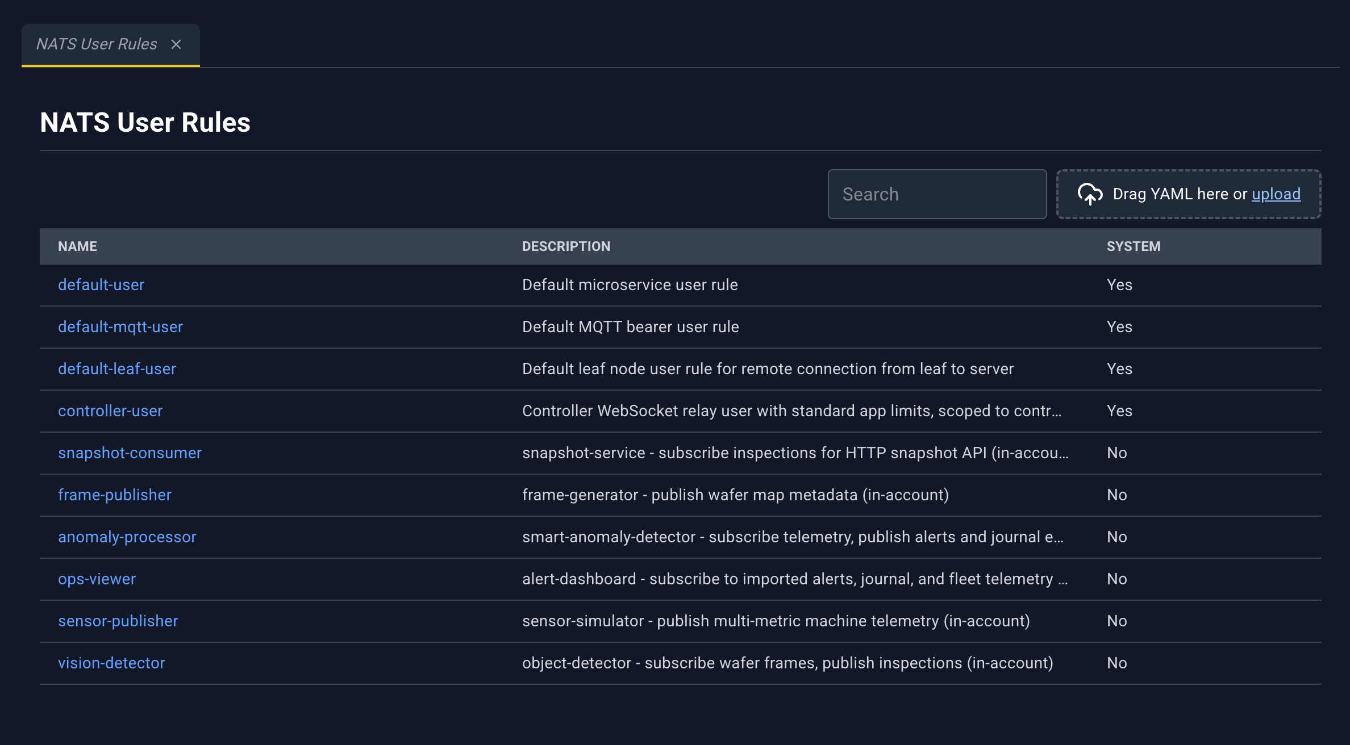Open the frame-publisher rule
The width and height of the screenshot is (1350, 745).
[x=115, y=495]
